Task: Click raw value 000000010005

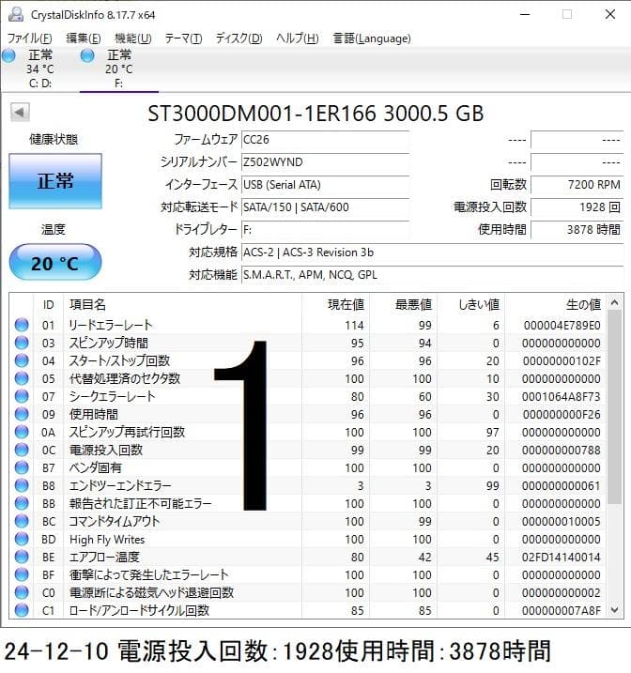Action: 561,522
